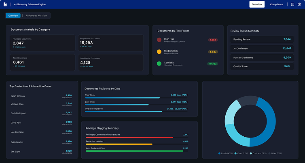Click the red High Risk indicator circle
Screen dimensions: 305x163
pyautogui.click(x=159, y=40)
